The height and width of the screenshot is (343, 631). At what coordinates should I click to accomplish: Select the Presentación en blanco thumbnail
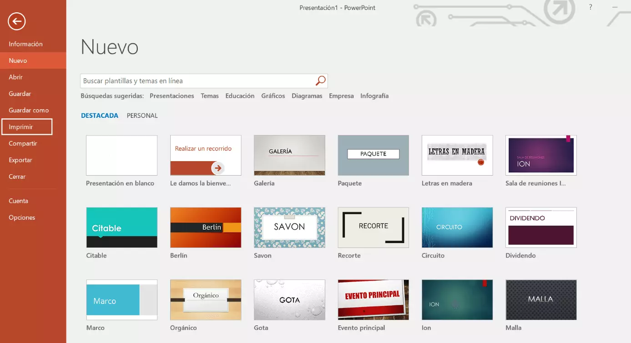[122, 155]
